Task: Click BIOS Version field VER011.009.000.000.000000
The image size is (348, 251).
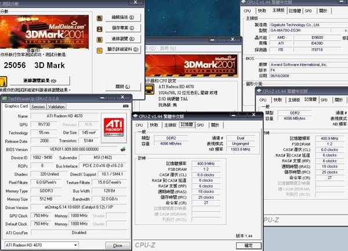Action: pos(74,149)
